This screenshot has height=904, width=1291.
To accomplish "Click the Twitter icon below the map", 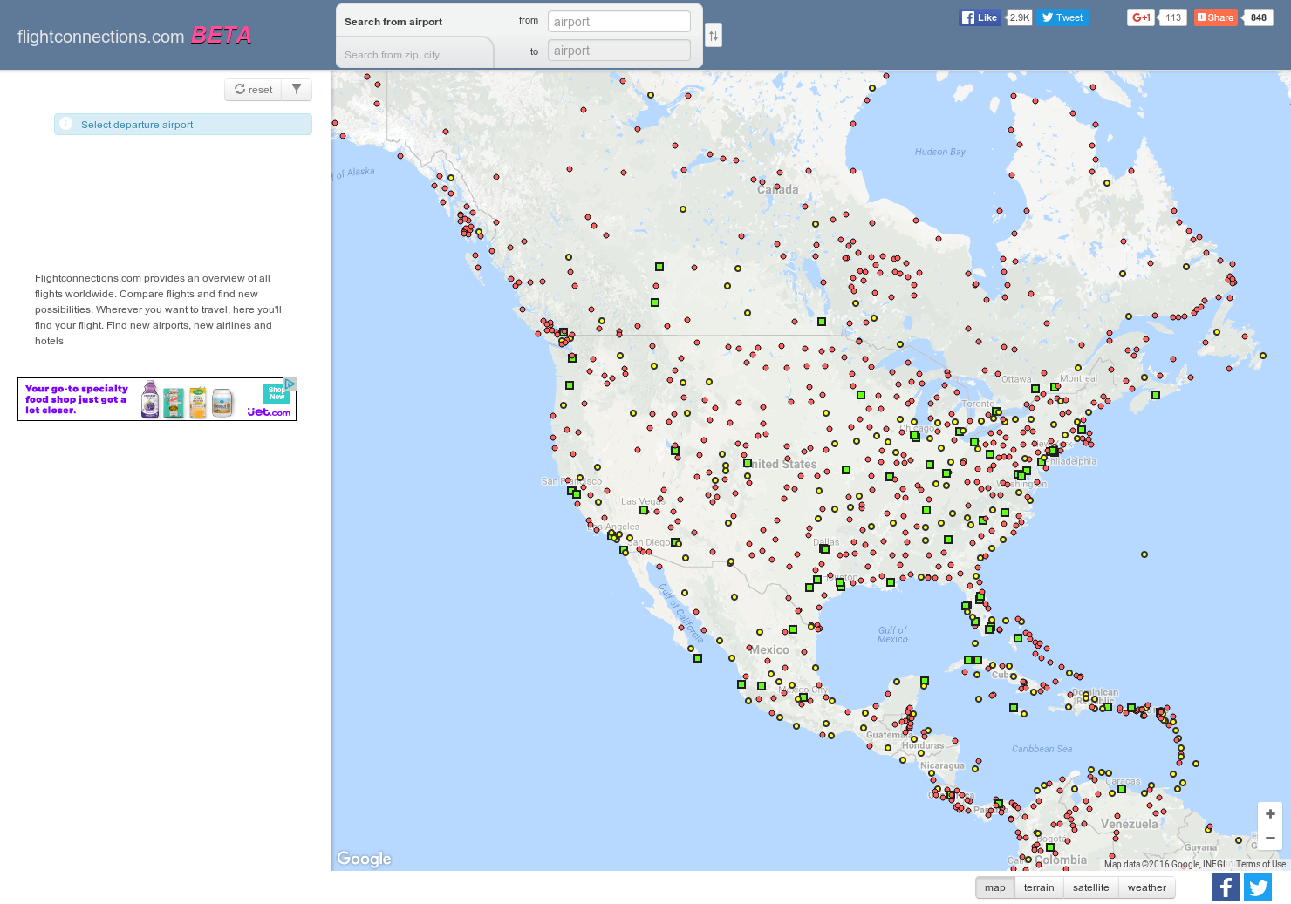I will coord(1258,887).
